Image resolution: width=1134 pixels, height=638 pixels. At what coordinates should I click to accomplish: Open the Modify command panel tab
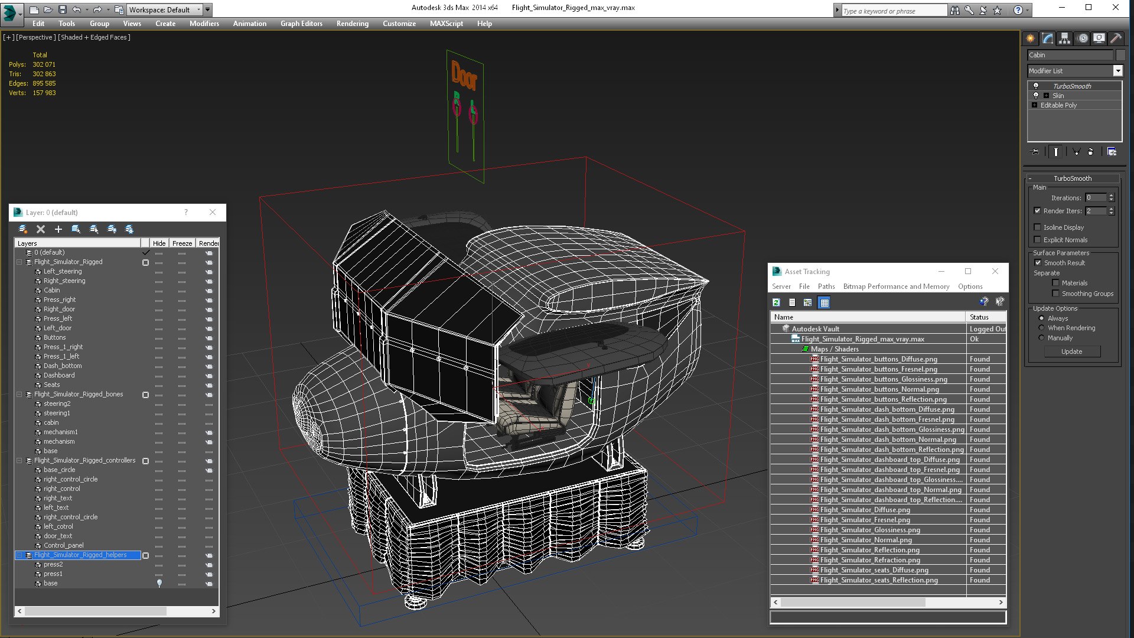pyautogui.click(x=1048, y=38)
